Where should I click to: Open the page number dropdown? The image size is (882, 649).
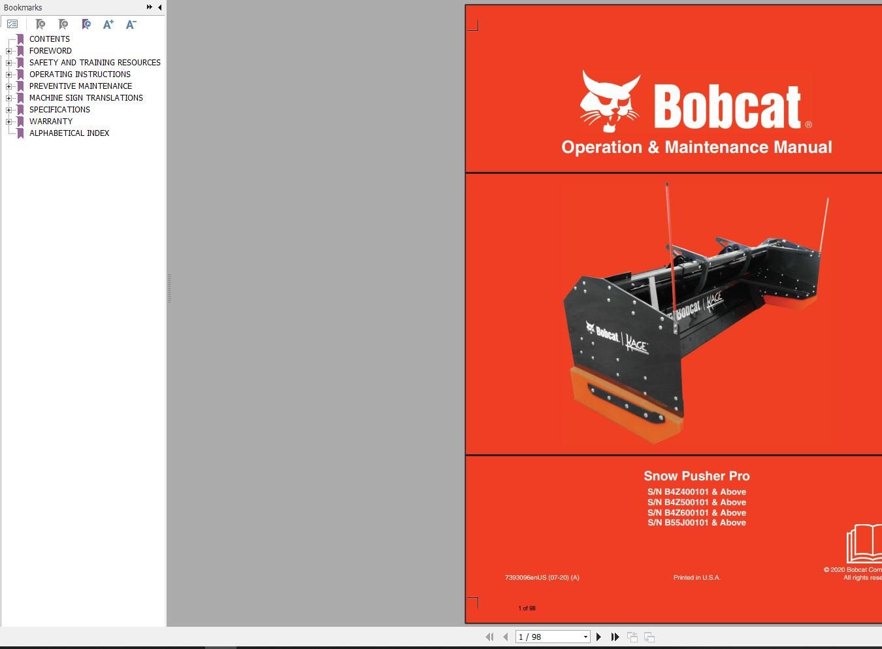[x=584, y=637]
